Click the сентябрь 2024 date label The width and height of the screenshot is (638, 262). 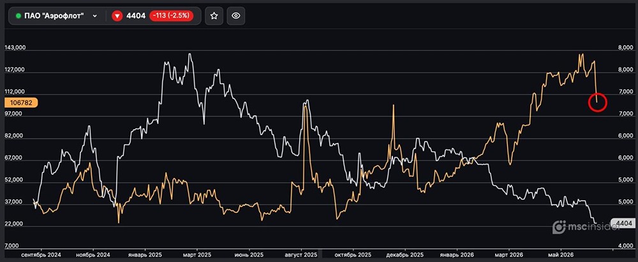[41, 254]
